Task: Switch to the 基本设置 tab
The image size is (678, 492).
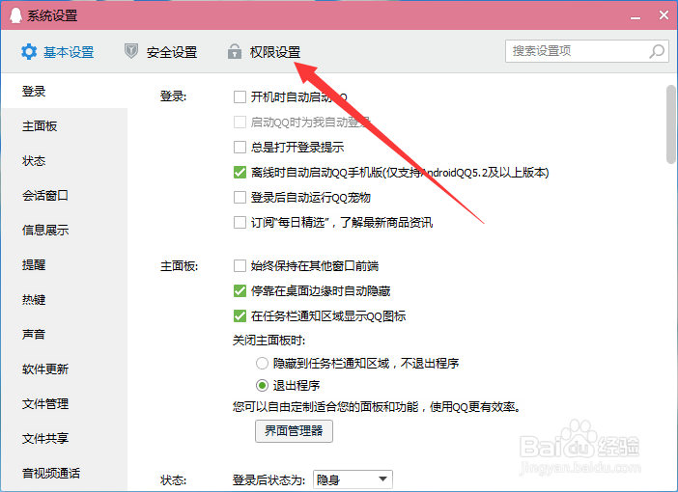Action: click(x=58, y=52)
